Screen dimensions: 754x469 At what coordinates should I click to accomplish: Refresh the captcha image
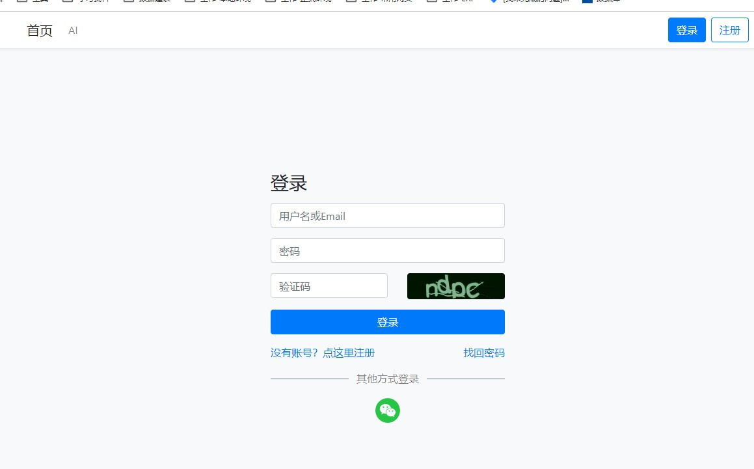tap(456, 286)
